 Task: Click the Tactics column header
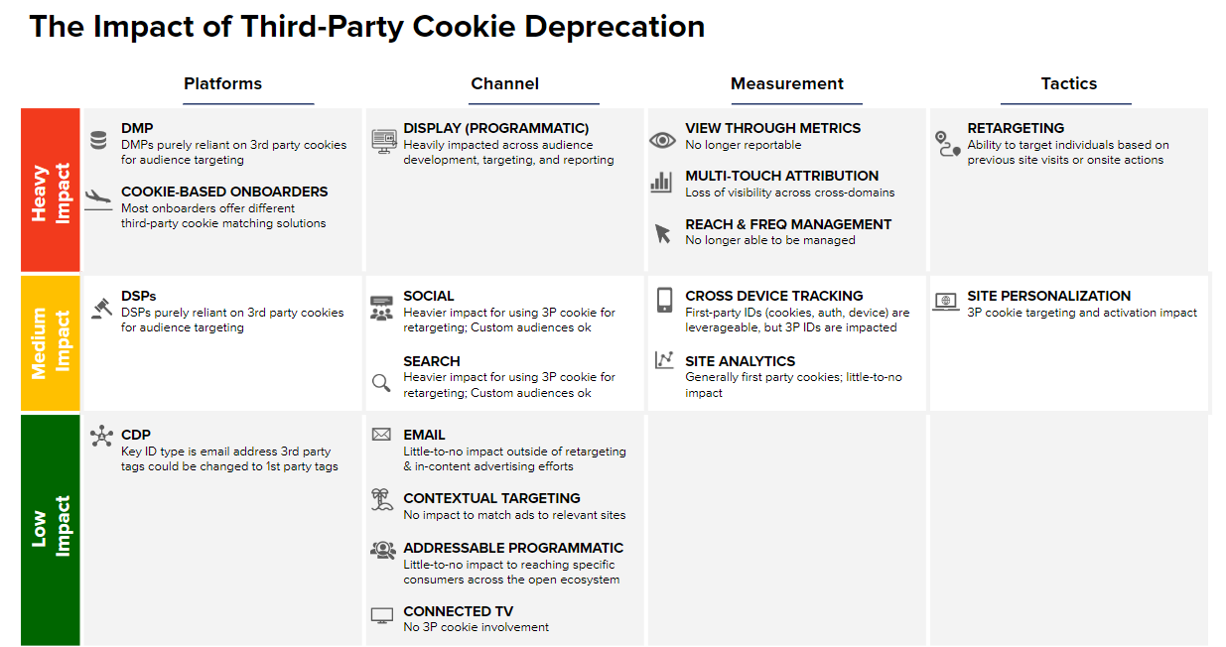[1069, 84]
